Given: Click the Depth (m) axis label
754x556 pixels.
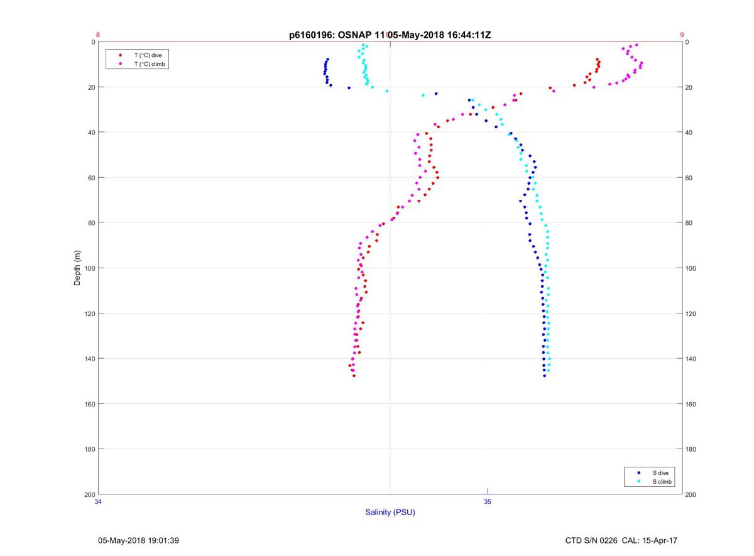Looking at the screenshot, I should (x=78, y=268).
